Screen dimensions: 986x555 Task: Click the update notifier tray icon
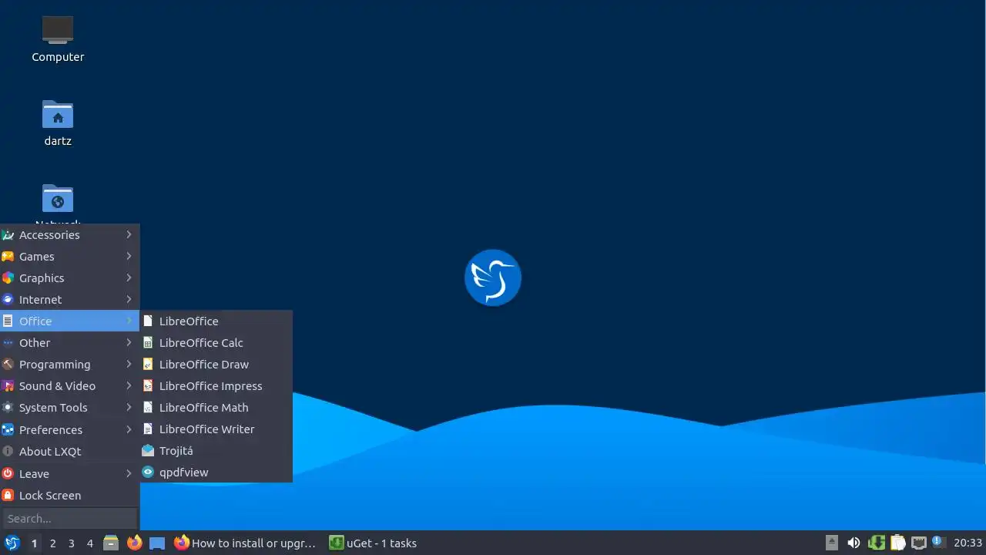(938, 542)
